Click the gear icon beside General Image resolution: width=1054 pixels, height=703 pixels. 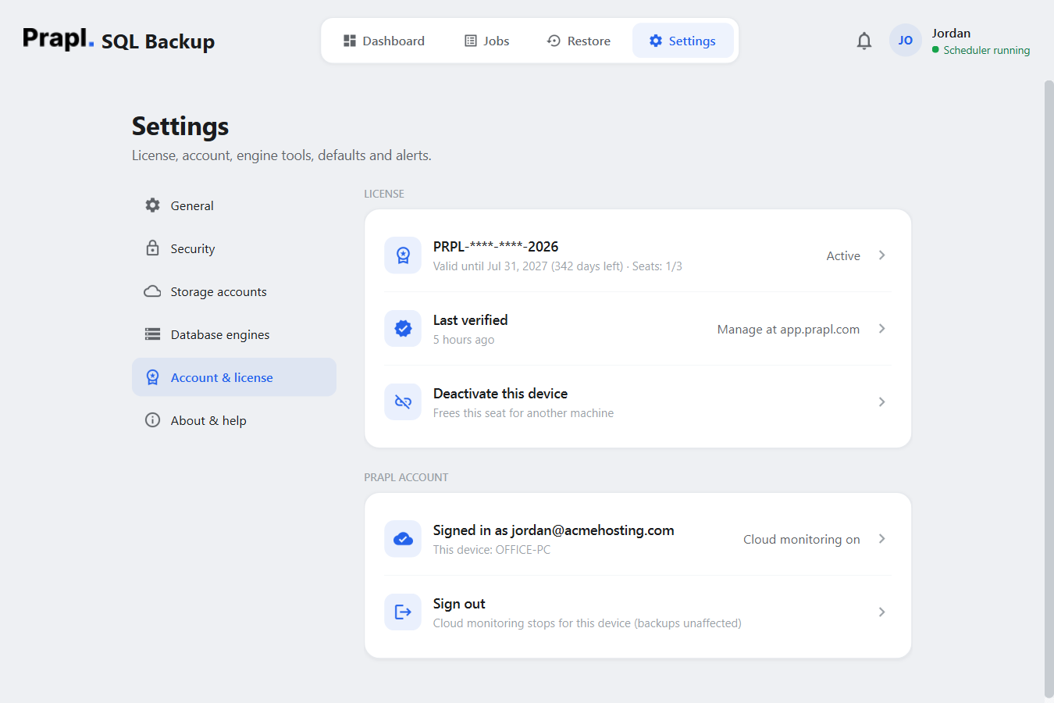tap(152, 205)
